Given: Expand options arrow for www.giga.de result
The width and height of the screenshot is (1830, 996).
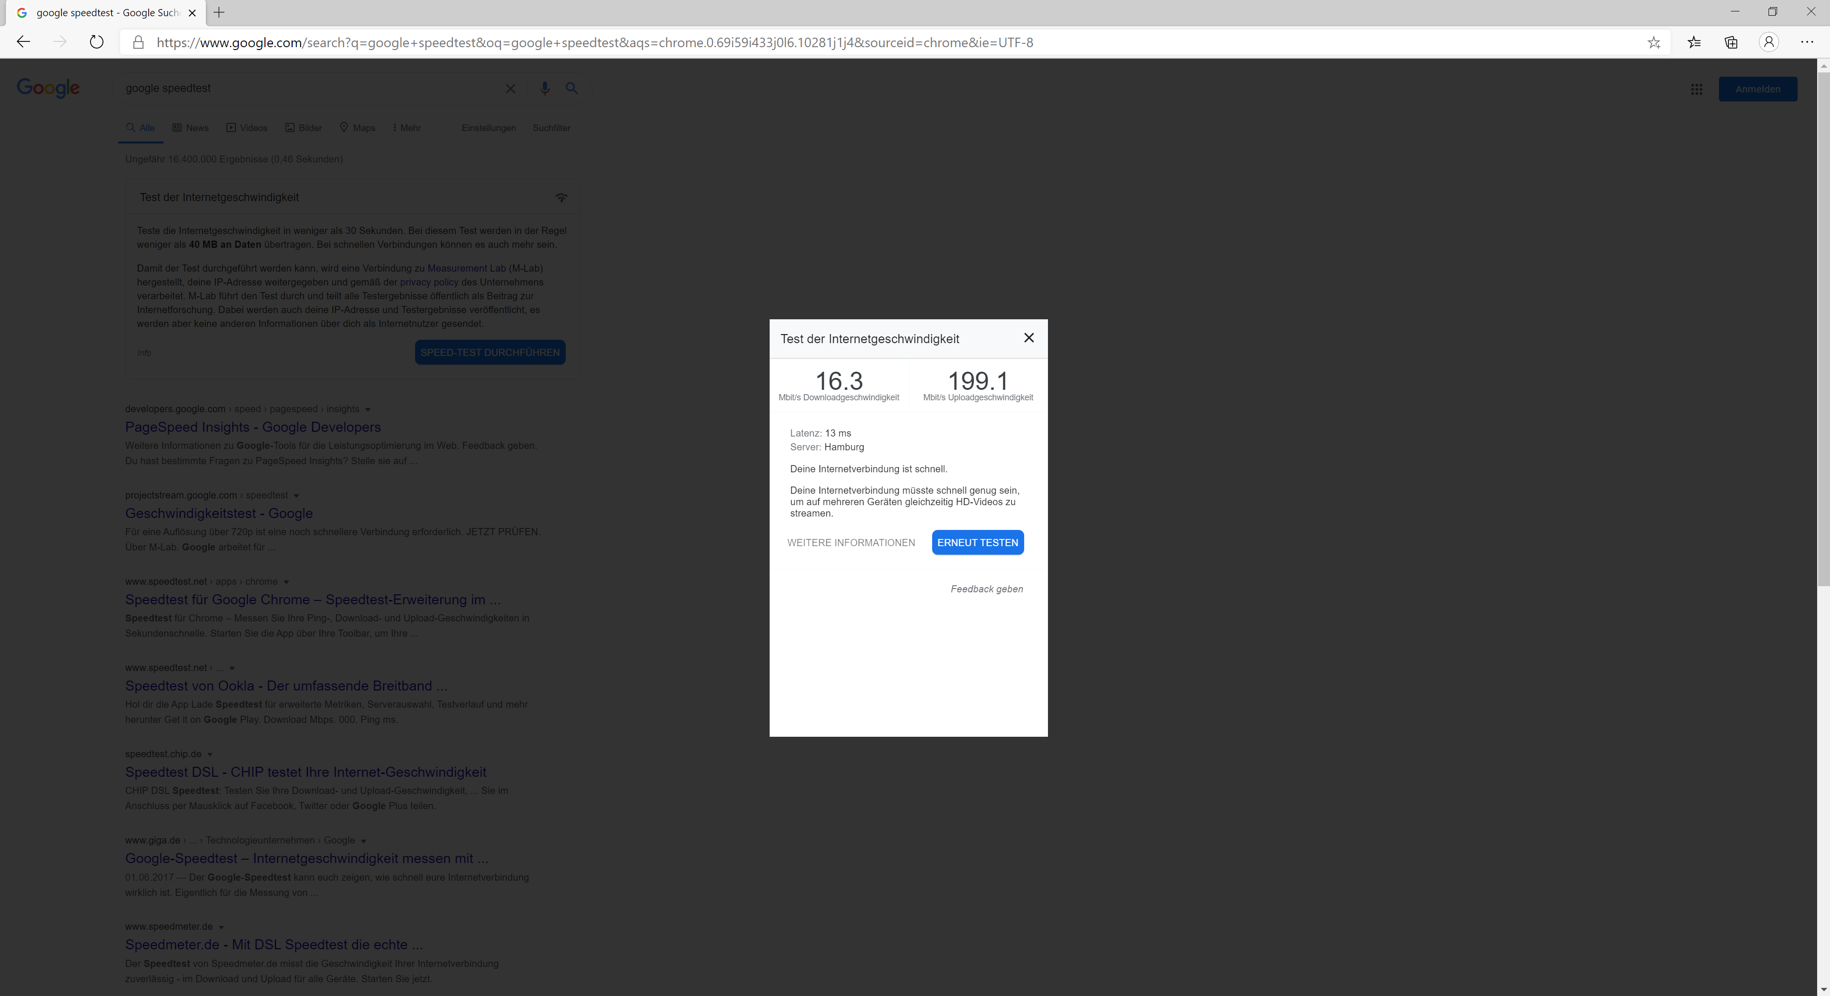Looking at the screenshot, I should coord(364,841).
